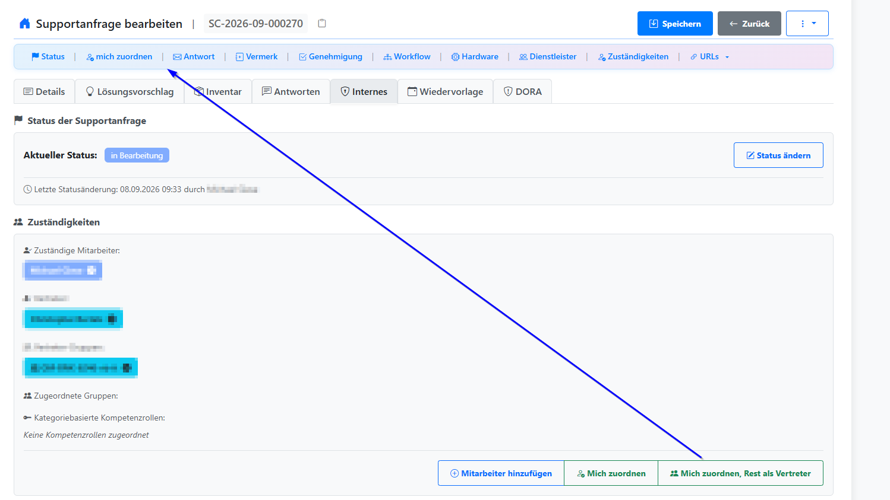
Task: Click the 'Supportanfrage bearbeiten' page title
Action: pos(109,24)
